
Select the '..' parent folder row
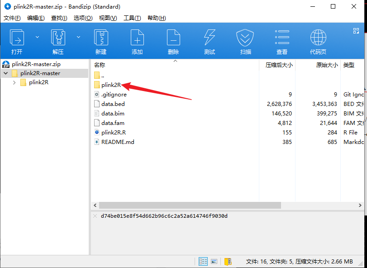99,75
